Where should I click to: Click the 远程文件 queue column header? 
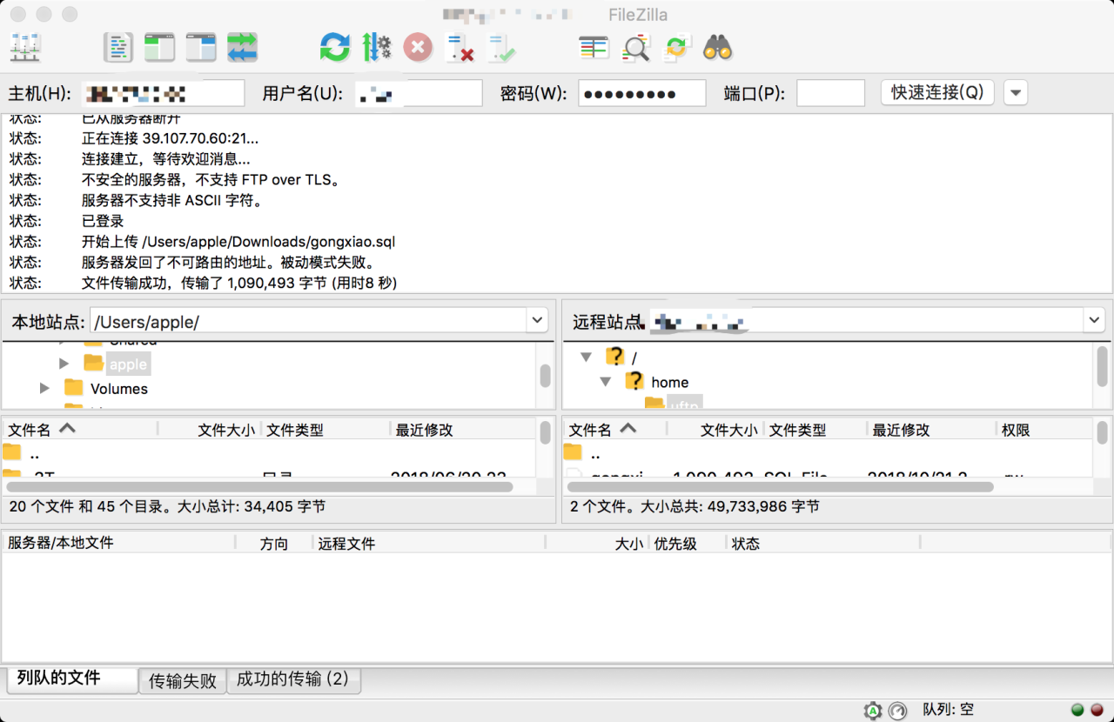point(429,543)
